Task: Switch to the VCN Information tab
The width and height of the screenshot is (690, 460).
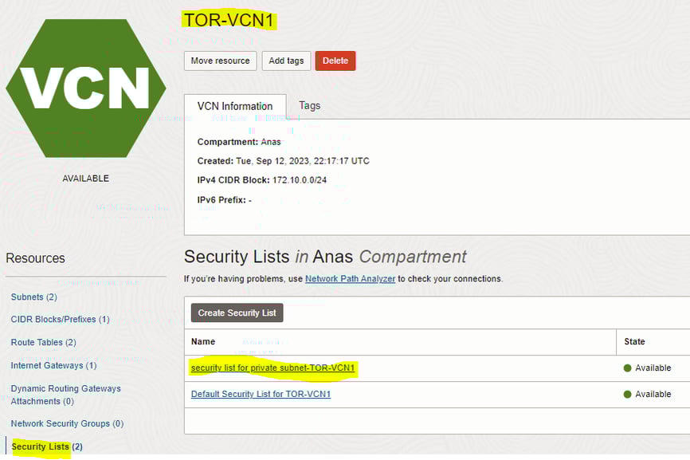Action: tap(235, 106)
